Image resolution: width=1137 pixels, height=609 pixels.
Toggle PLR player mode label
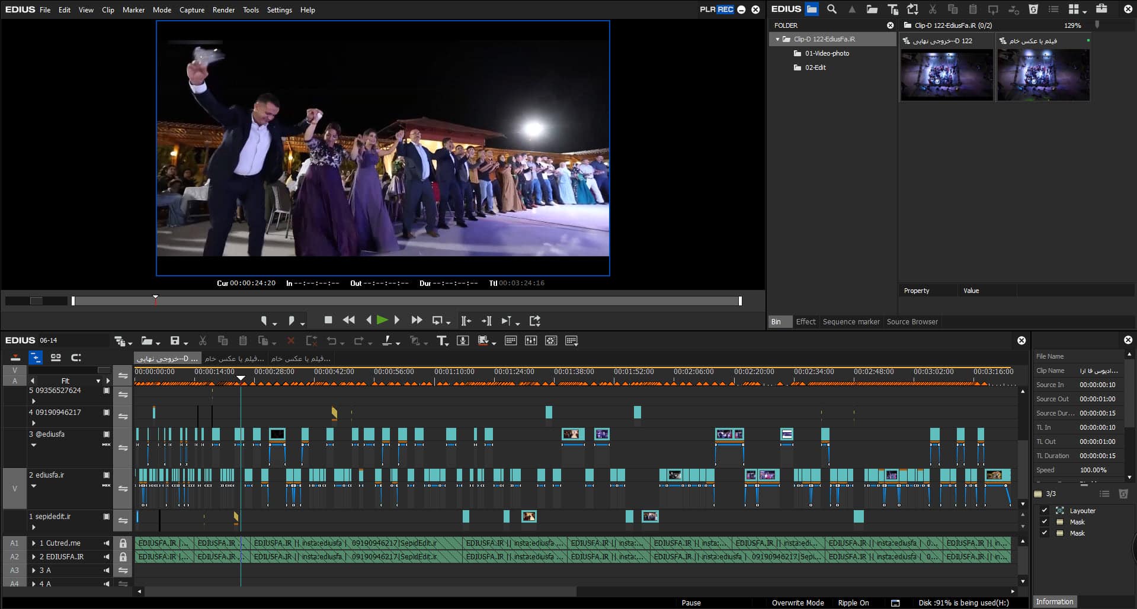click(707, 9)
